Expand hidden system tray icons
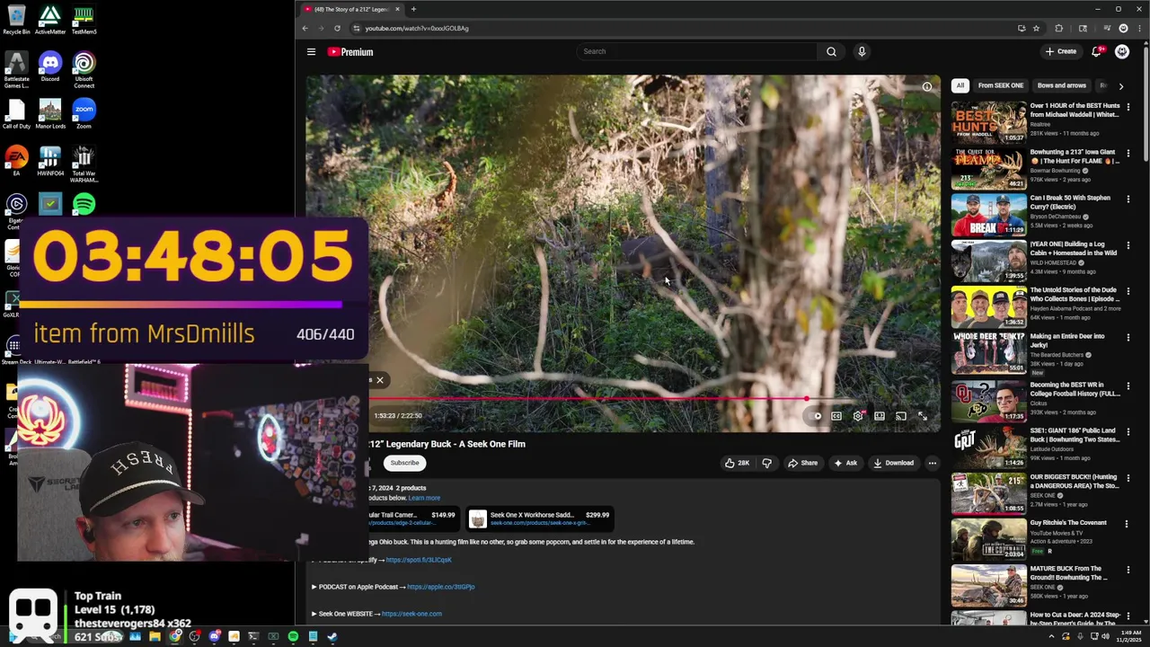This screenshot has width=1150, height=647. [1051, 637]
